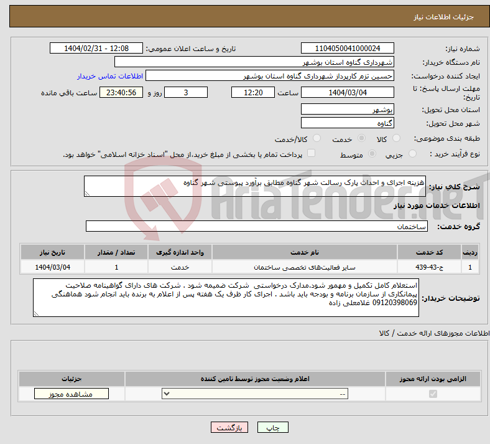Click اطلاعات مجوزهای ارائه خدمت / کالا heading

pyautogui.click(x=435, y=333)
